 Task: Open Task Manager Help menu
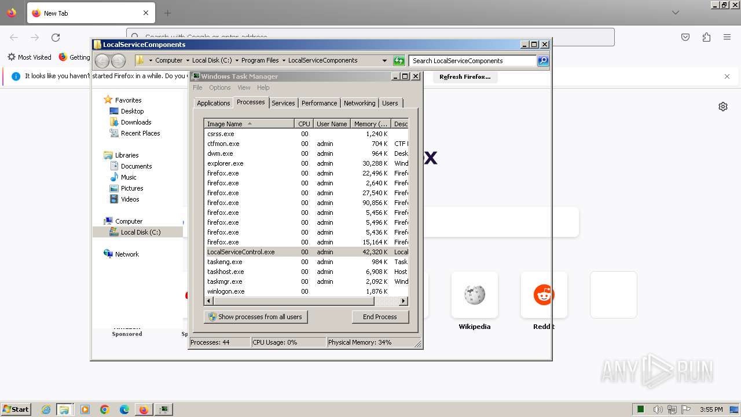click(263, 87)
